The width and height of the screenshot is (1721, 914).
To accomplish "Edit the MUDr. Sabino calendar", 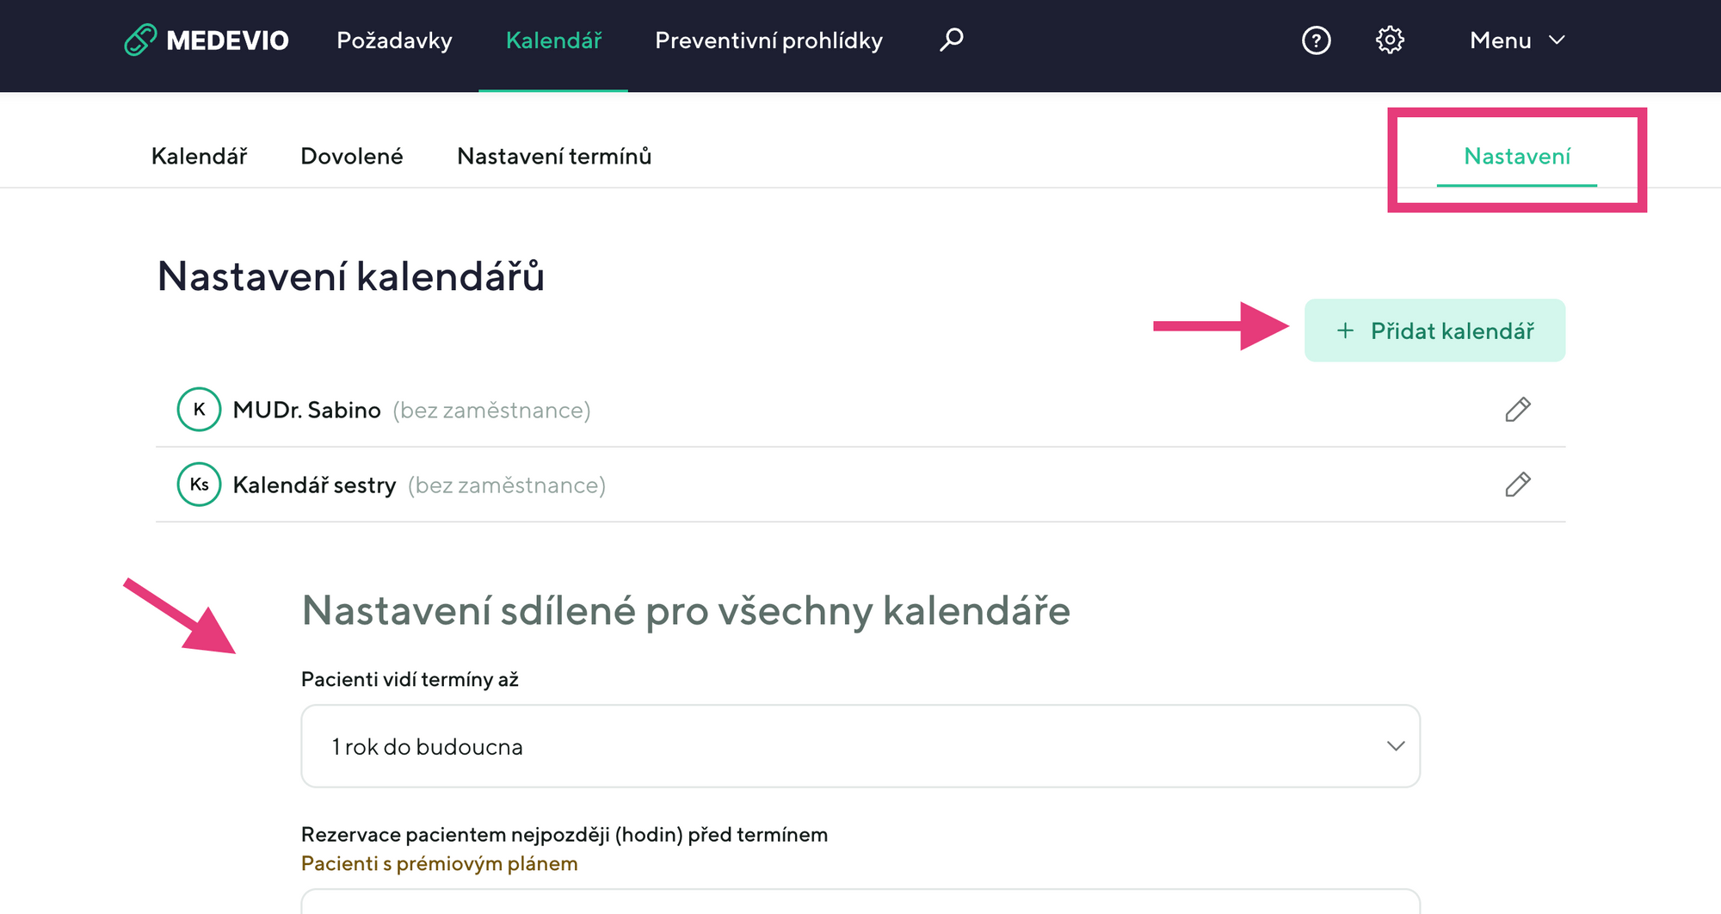I will 1517,410.
